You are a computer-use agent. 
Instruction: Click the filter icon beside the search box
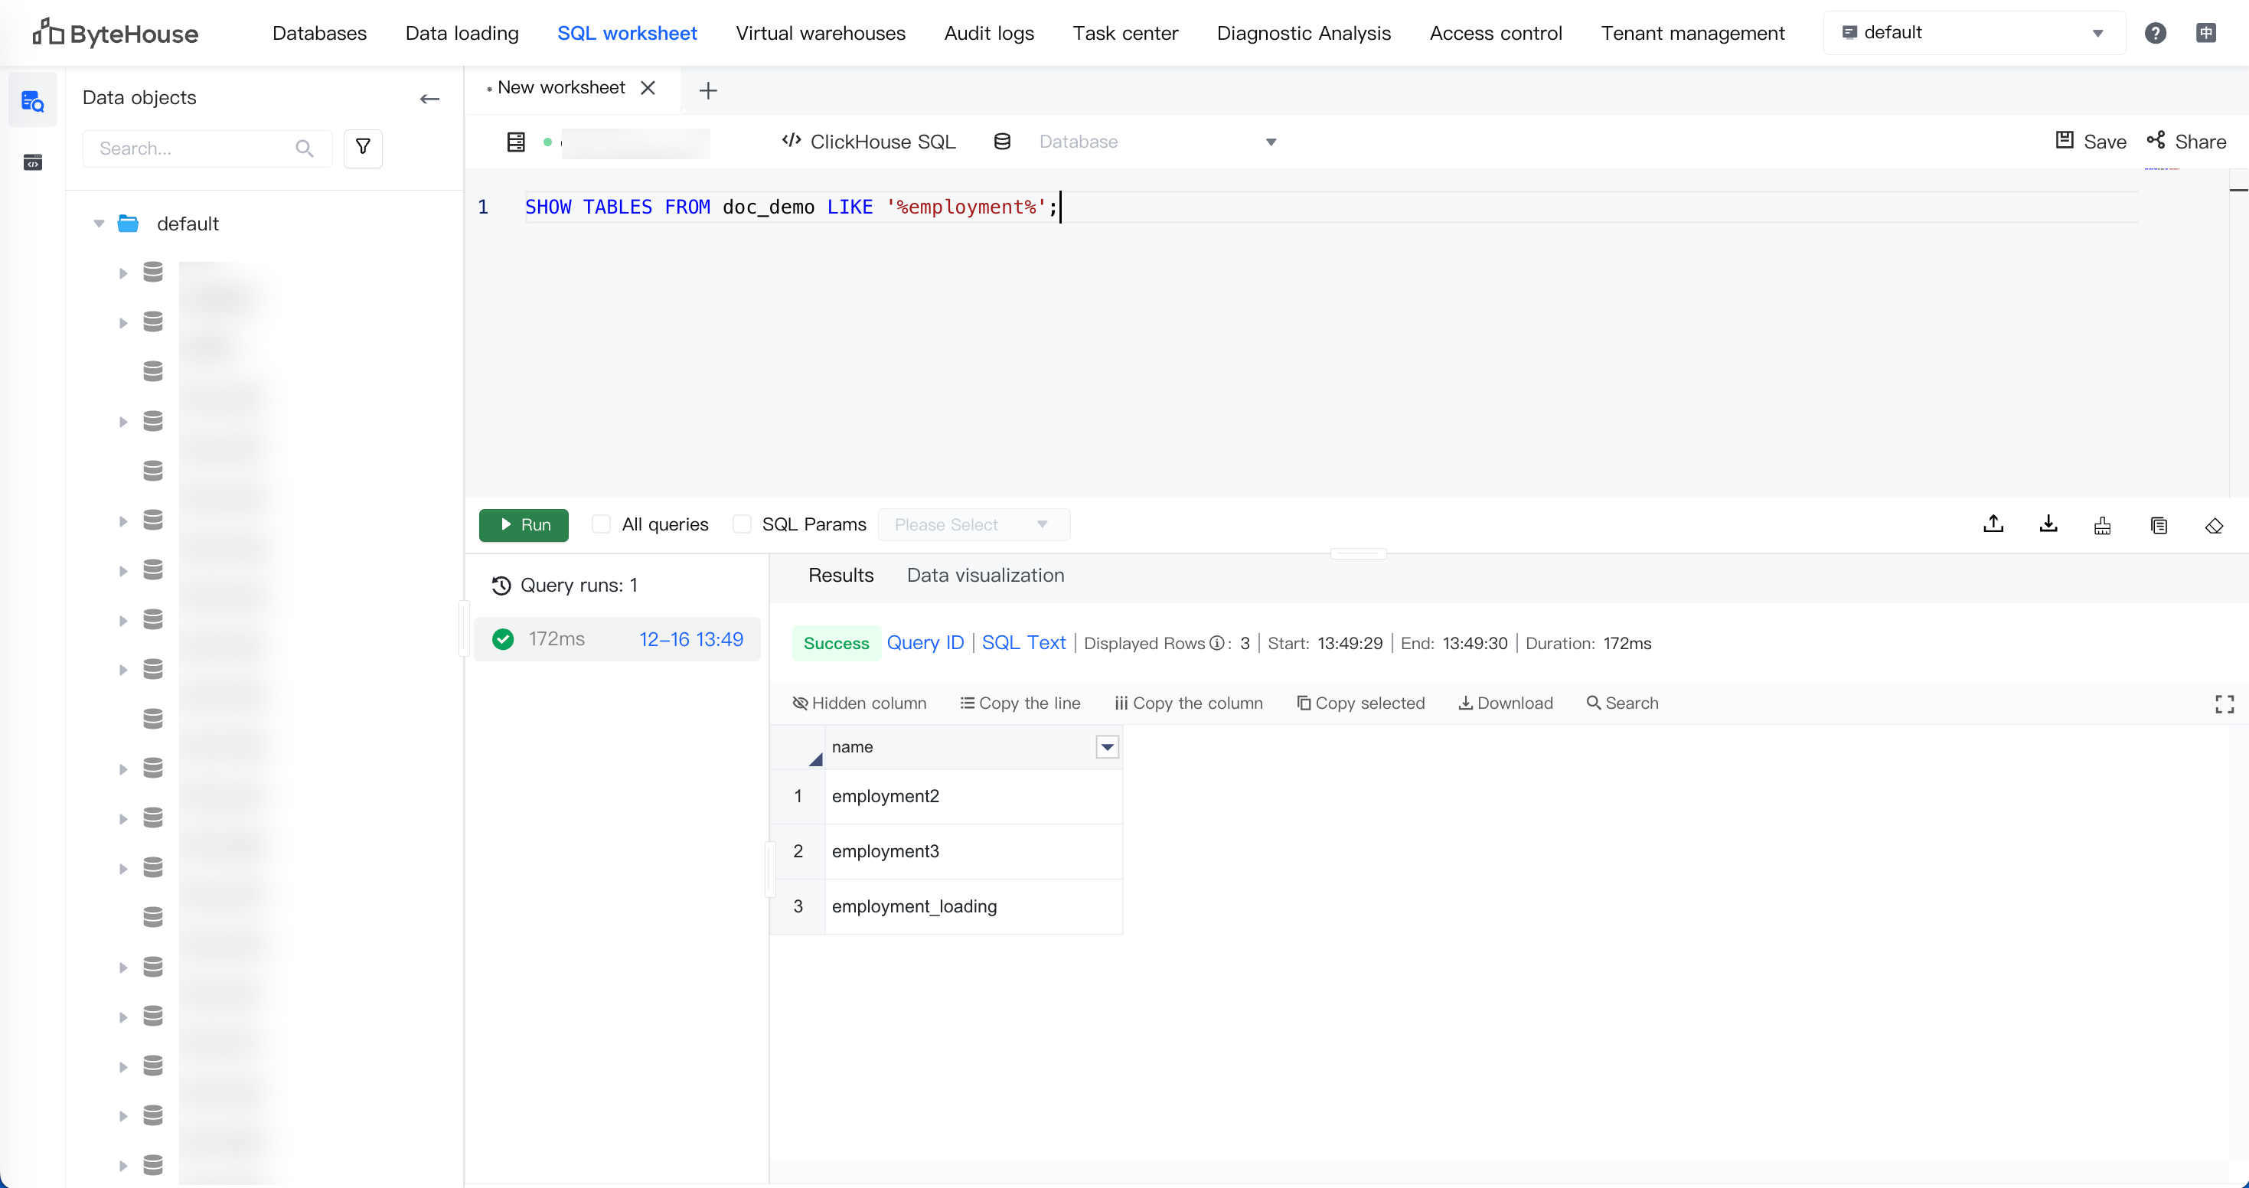[x=362, y=148]
